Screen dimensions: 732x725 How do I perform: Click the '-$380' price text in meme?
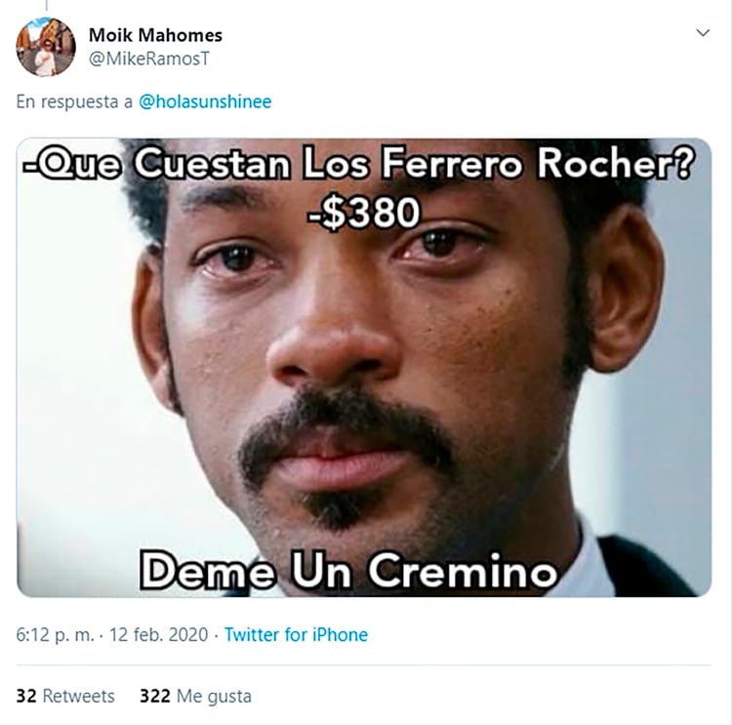[364, 213]
